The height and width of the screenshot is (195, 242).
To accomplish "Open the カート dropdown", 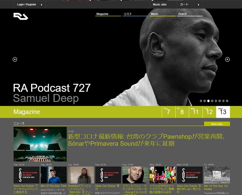I will click(189, 4).
